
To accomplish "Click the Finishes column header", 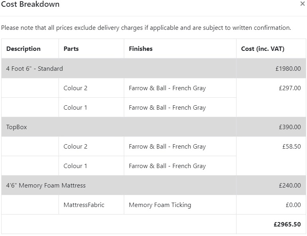I will [141, 49].
